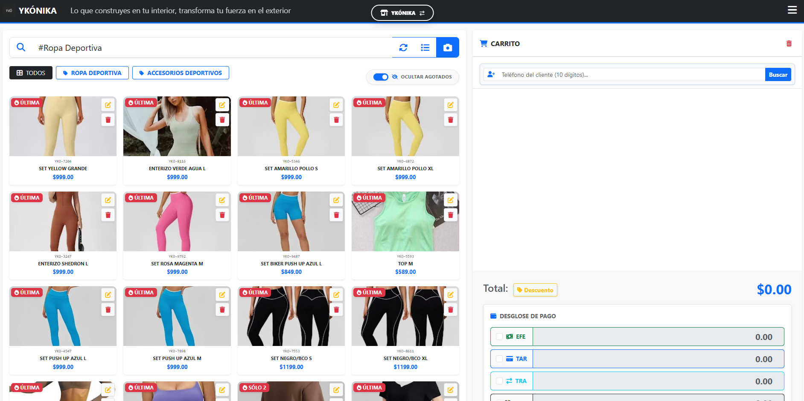Delete SET AMARILLO POLLO XL product

tap(451, 120)
